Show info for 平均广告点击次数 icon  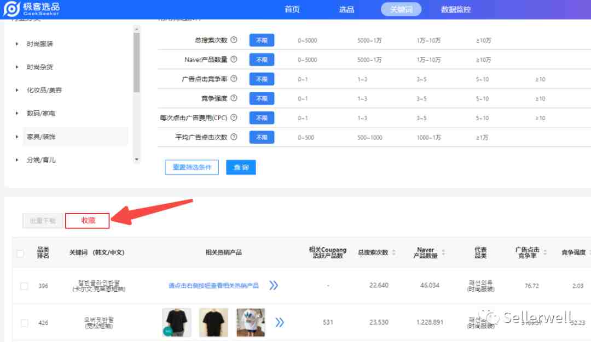(234, 137)
